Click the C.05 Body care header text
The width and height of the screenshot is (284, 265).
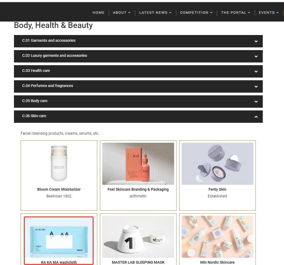coord(35,101)
